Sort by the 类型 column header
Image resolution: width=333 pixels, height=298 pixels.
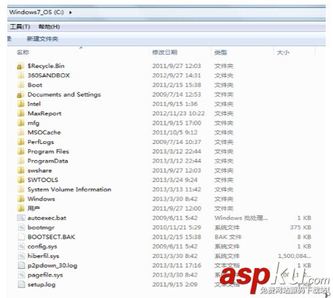click(x=220, y=53)
